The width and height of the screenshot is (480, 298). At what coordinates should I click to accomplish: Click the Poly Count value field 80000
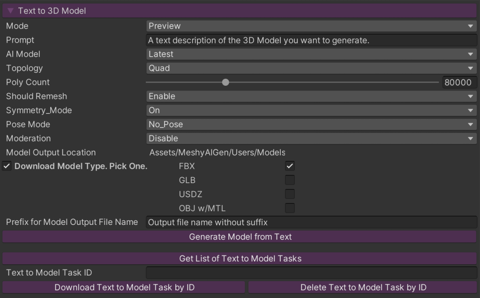459,82
